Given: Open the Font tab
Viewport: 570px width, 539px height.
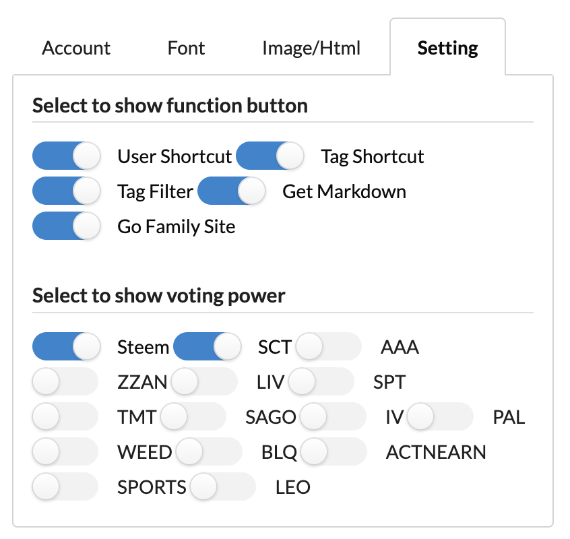Looking at the screenshot, I should tap(187, 49).
